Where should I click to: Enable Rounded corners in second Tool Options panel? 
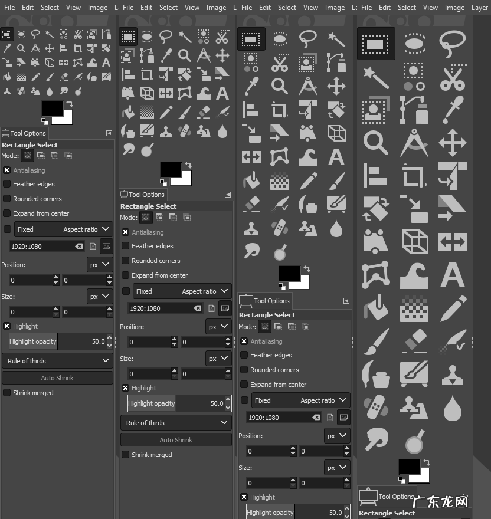pyautogui.click(x=126, y=261)
